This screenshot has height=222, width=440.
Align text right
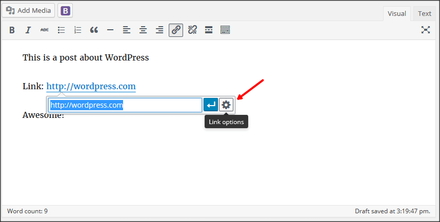[x=159, y=30]
